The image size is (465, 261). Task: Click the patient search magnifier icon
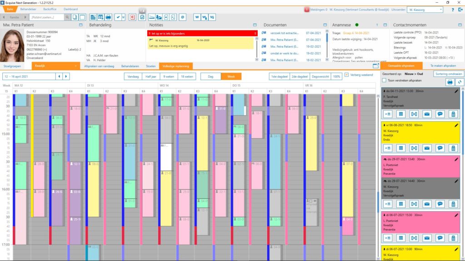tap(67, 17)
